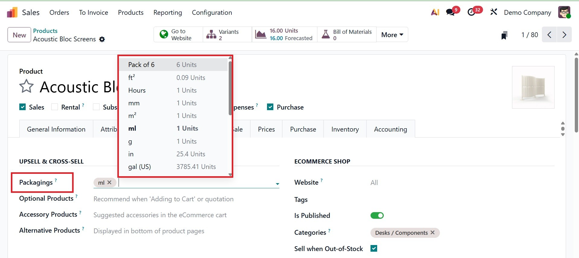
Task: Click the debug tools wrench icon
Action: tap(494, 12)
